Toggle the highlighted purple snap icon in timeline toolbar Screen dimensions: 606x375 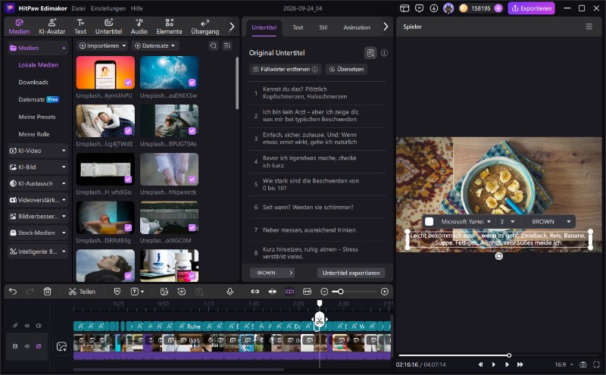coord(289,292)
